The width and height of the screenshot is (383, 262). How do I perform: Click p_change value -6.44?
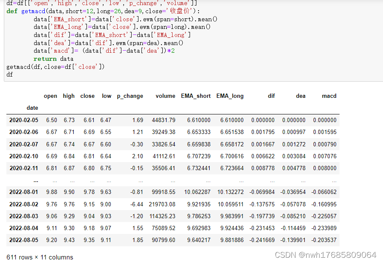point(137,204)
